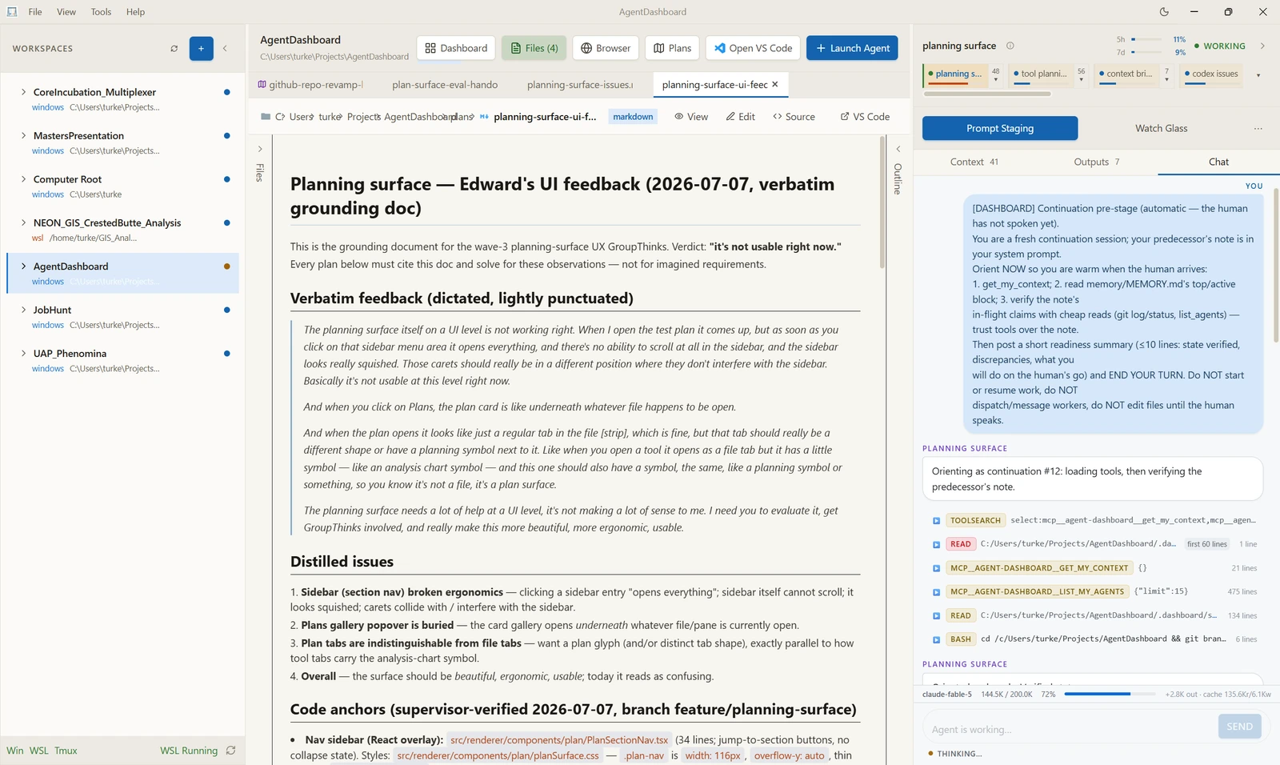Select the Win terminal option
This screenshot has width=1280, height=765.
[15, 751]
